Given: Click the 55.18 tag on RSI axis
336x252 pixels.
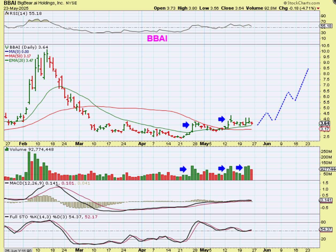Looking at the screenshot, I should (x=326, y=26).
